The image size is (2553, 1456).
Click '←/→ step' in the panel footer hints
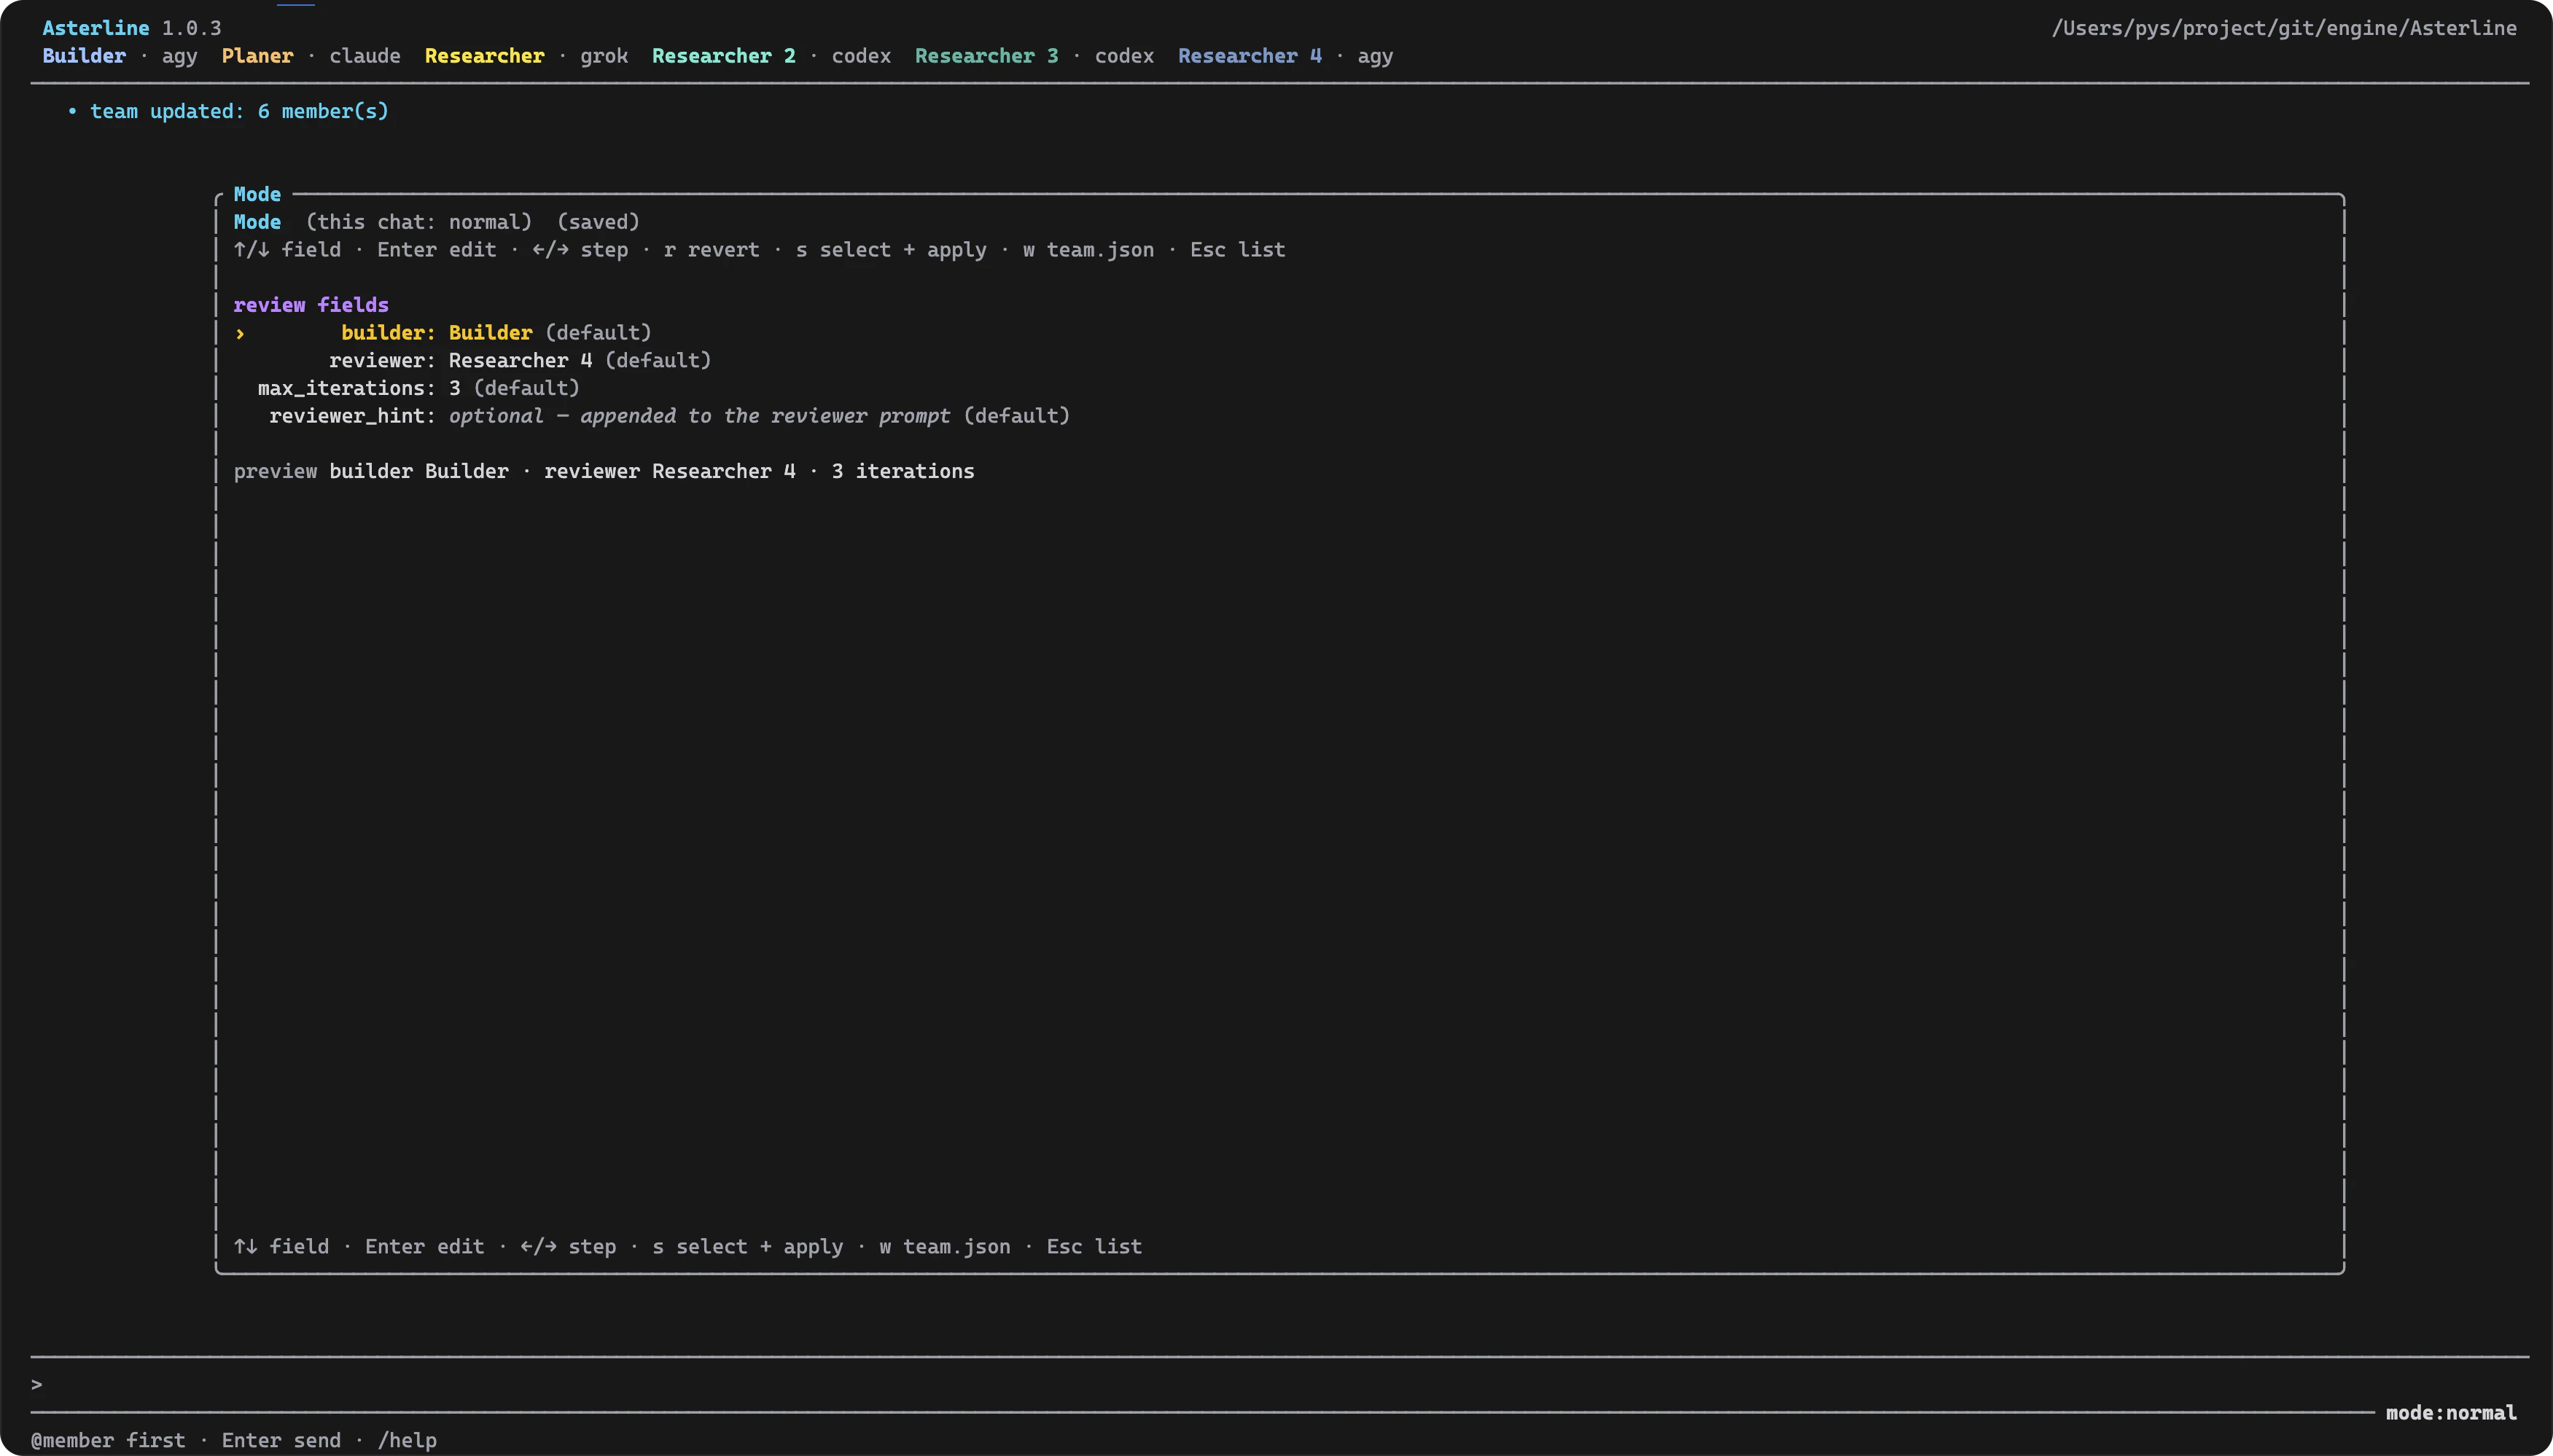[568, 1247]
